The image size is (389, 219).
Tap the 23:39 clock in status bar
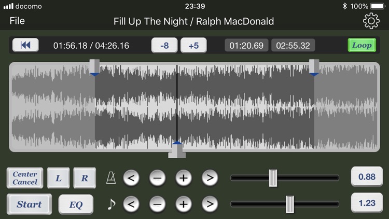tap(195, 6)
